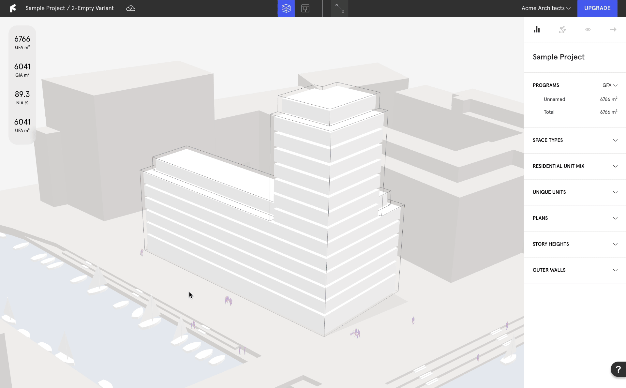Click the export arrow icon

613,29
